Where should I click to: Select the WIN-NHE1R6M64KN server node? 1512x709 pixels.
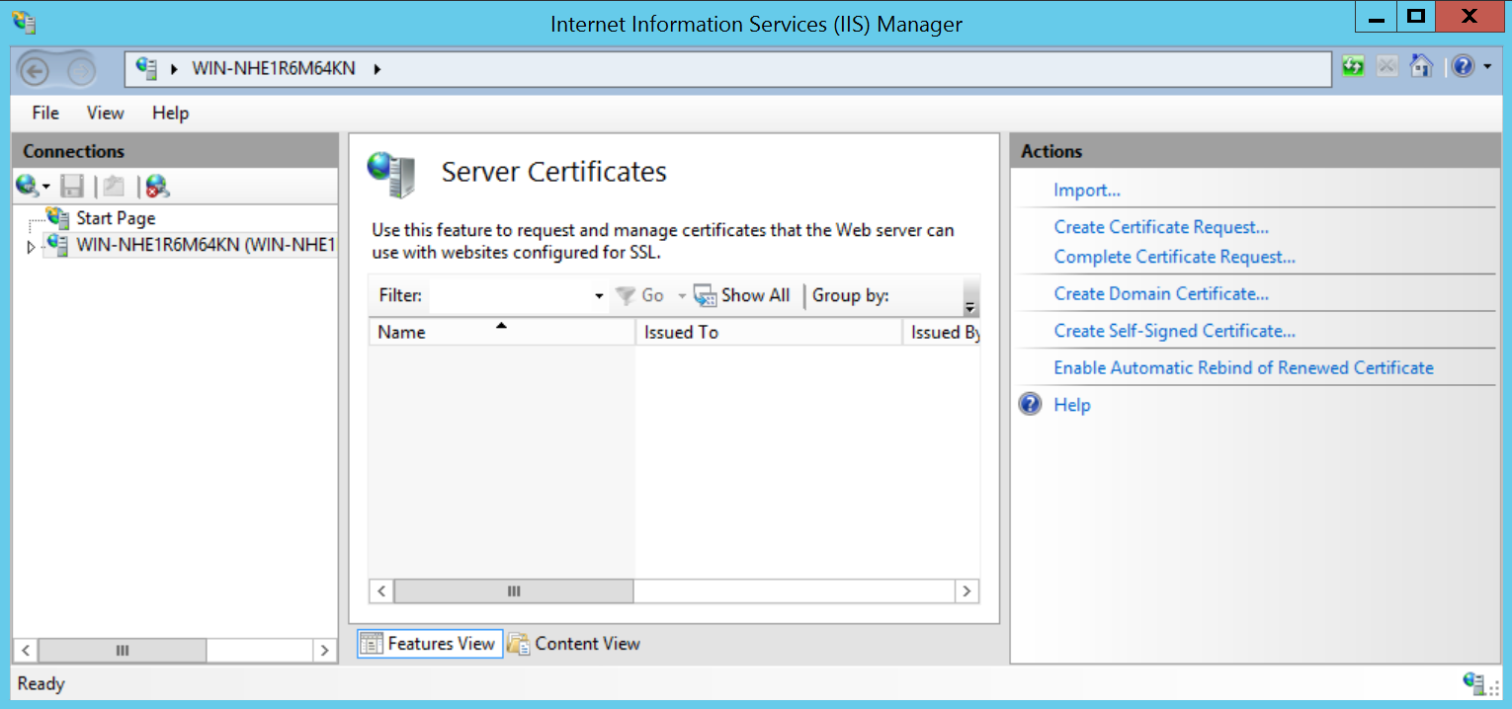pyautogui.click(x=206, y=245)
